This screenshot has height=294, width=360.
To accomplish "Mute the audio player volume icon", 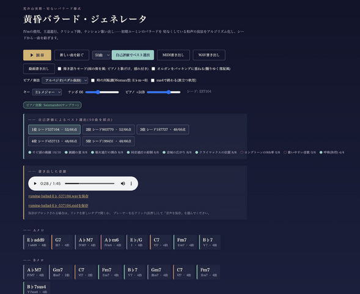I will pos(123,184).
